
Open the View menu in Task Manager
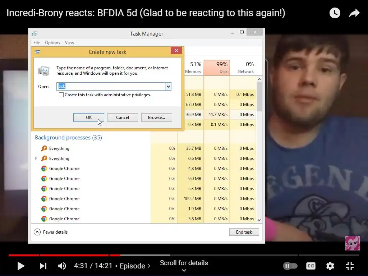[x=69, y=43]
